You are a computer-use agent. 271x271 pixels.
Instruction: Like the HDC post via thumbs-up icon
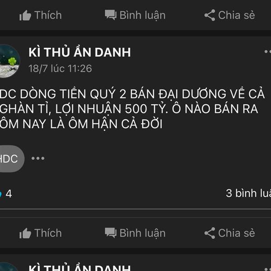(25, 233)
